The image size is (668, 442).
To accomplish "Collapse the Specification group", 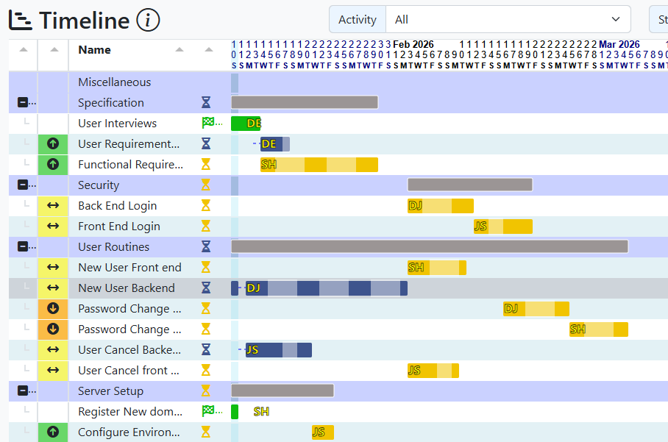I will coord(22,103).
